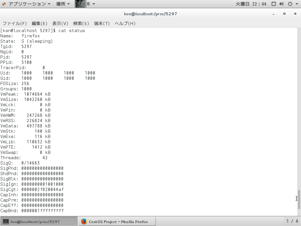
Task: Click the terminal vertical scrollbar thumb
Action: tap(299, 199)
